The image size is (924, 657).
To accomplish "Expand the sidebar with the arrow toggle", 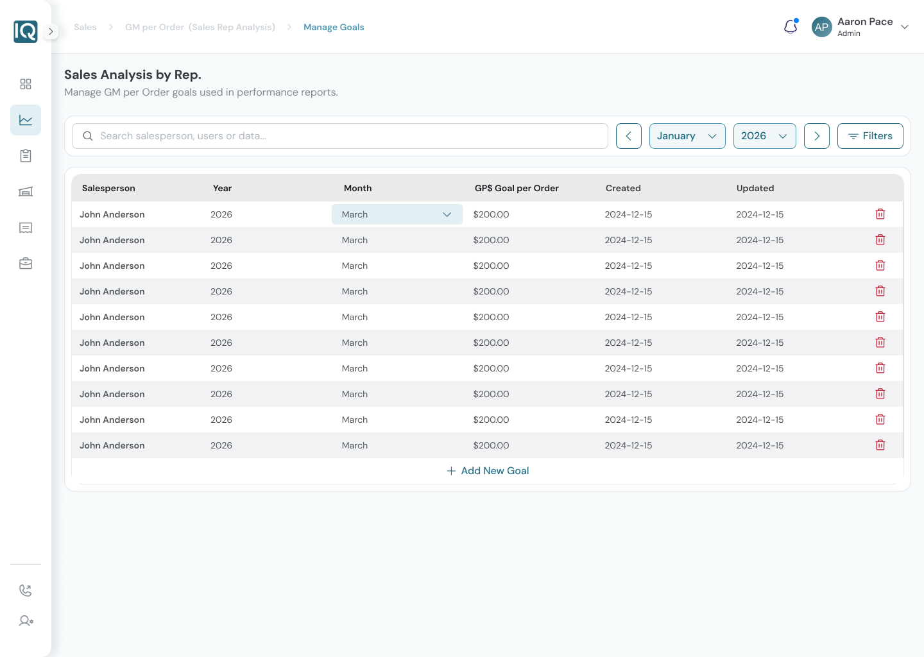I will pyautogui.click(x=51, y=31).
